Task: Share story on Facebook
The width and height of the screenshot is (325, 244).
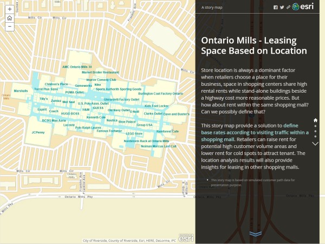Action: point(275,8)
